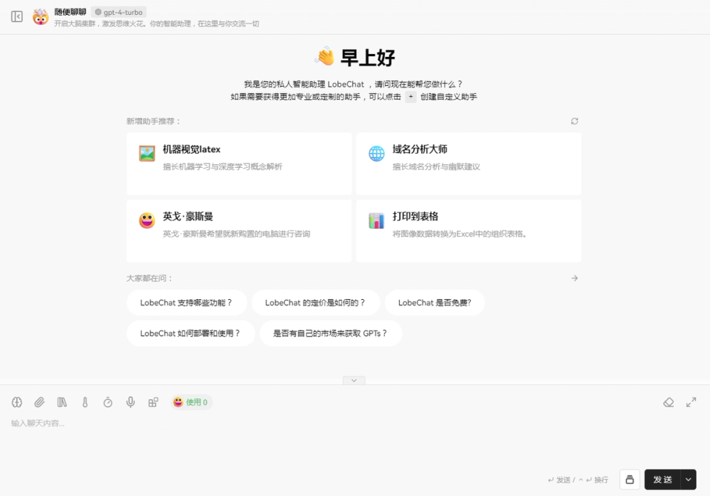Screen dimensions: 710x496
Task: Click the 打印到表格 bar chart icon
Action: [x=376, y=220]
